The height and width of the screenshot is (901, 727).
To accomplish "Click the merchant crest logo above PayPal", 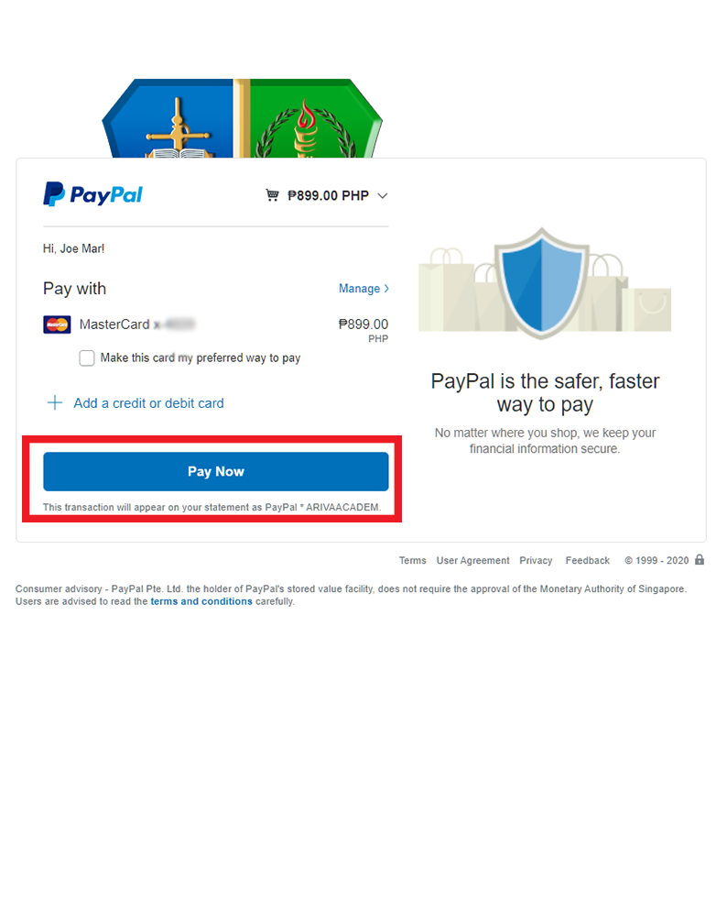I will 242,118.
